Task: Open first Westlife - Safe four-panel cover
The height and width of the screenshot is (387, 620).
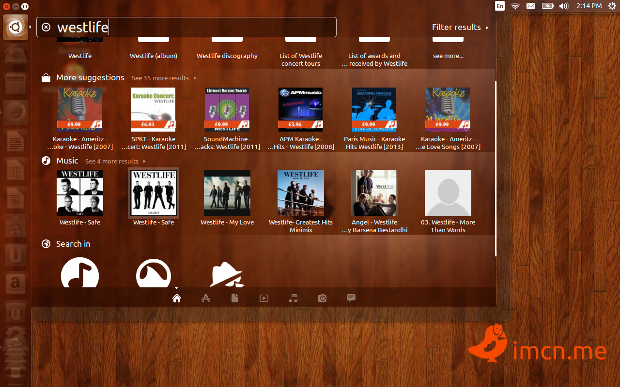Action: pos(80,197)
